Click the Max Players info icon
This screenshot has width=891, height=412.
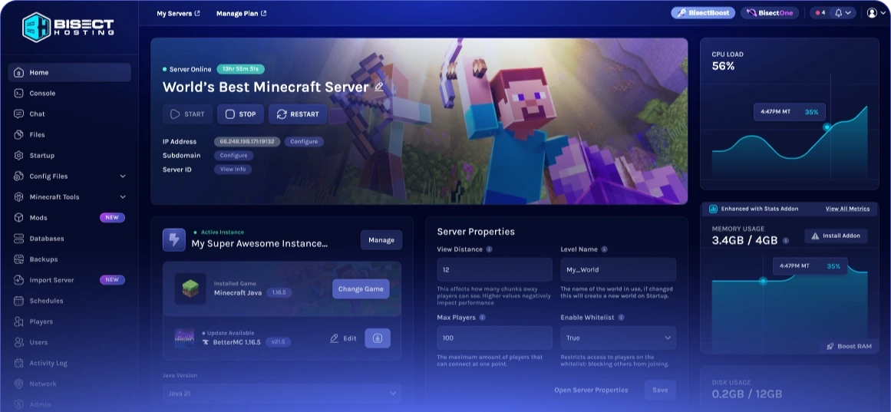click(483, 318)
